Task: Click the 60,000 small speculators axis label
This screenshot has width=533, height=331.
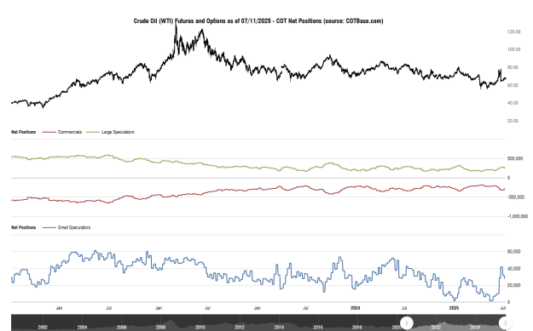Action: pos(513,252)
